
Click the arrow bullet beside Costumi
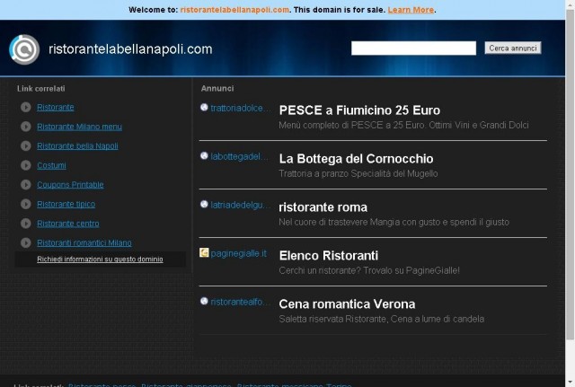click(x=26, y=165)
